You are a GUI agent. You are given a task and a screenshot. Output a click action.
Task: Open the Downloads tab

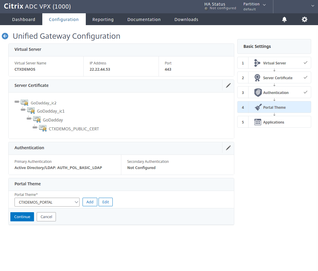click(x=186, y=20)
